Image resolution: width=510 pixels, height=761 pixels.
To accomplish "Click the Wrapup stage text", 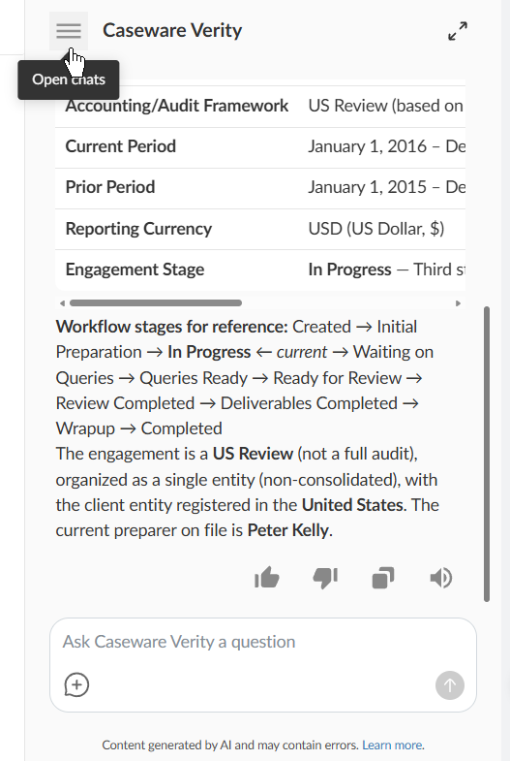I will [x=85, y=428].
